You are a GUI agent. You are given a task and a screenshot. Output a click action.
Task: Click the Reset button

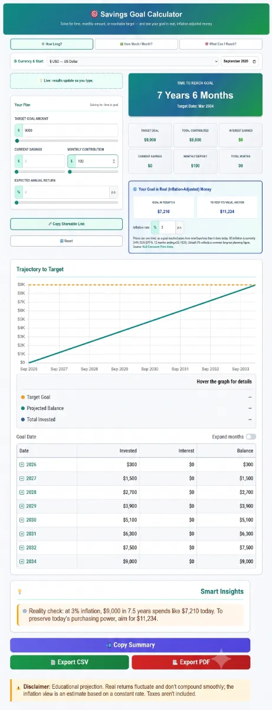click(66, 241)
